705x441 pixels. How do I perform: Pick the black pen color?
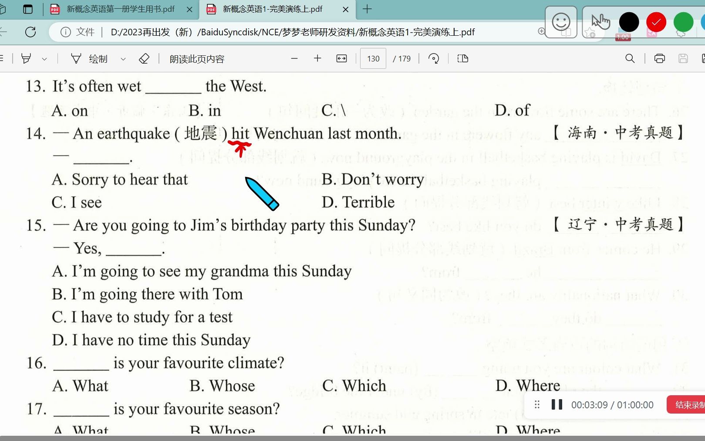click(629, 22)
